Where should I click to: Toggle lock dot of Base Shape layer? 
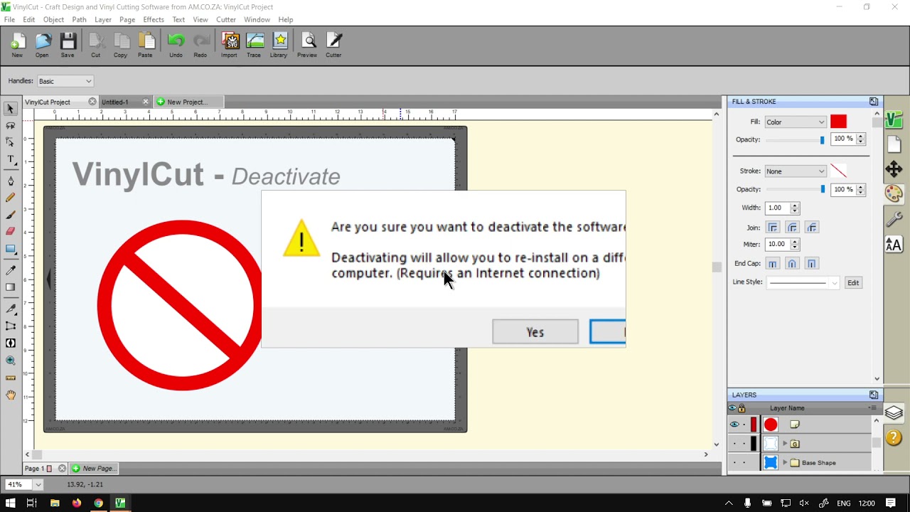click(744, 463)
